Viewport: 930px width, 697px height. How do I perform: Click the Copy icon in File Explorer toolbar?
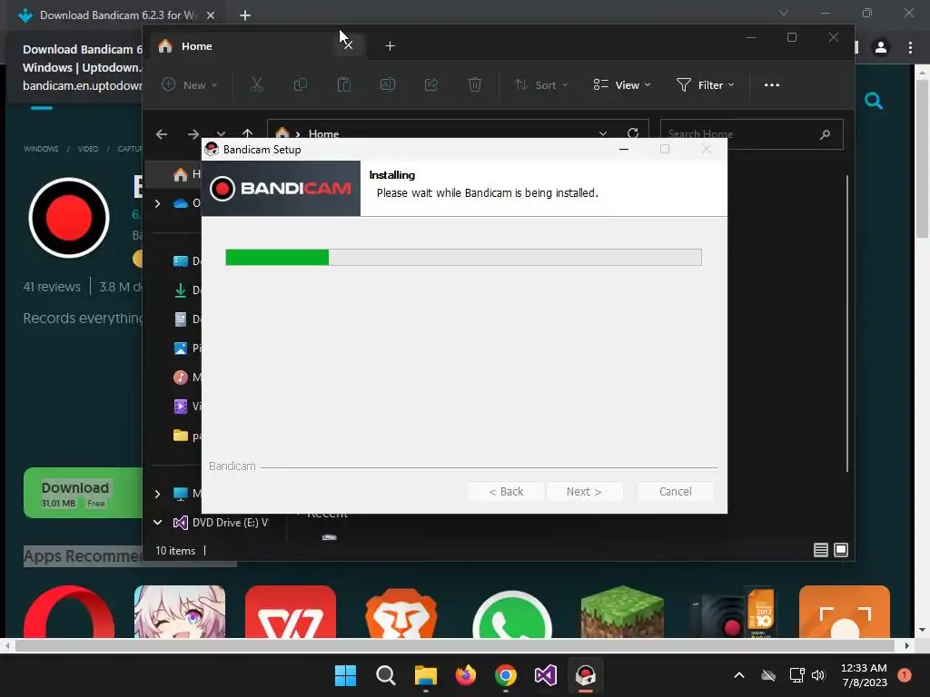click(300, 84)
